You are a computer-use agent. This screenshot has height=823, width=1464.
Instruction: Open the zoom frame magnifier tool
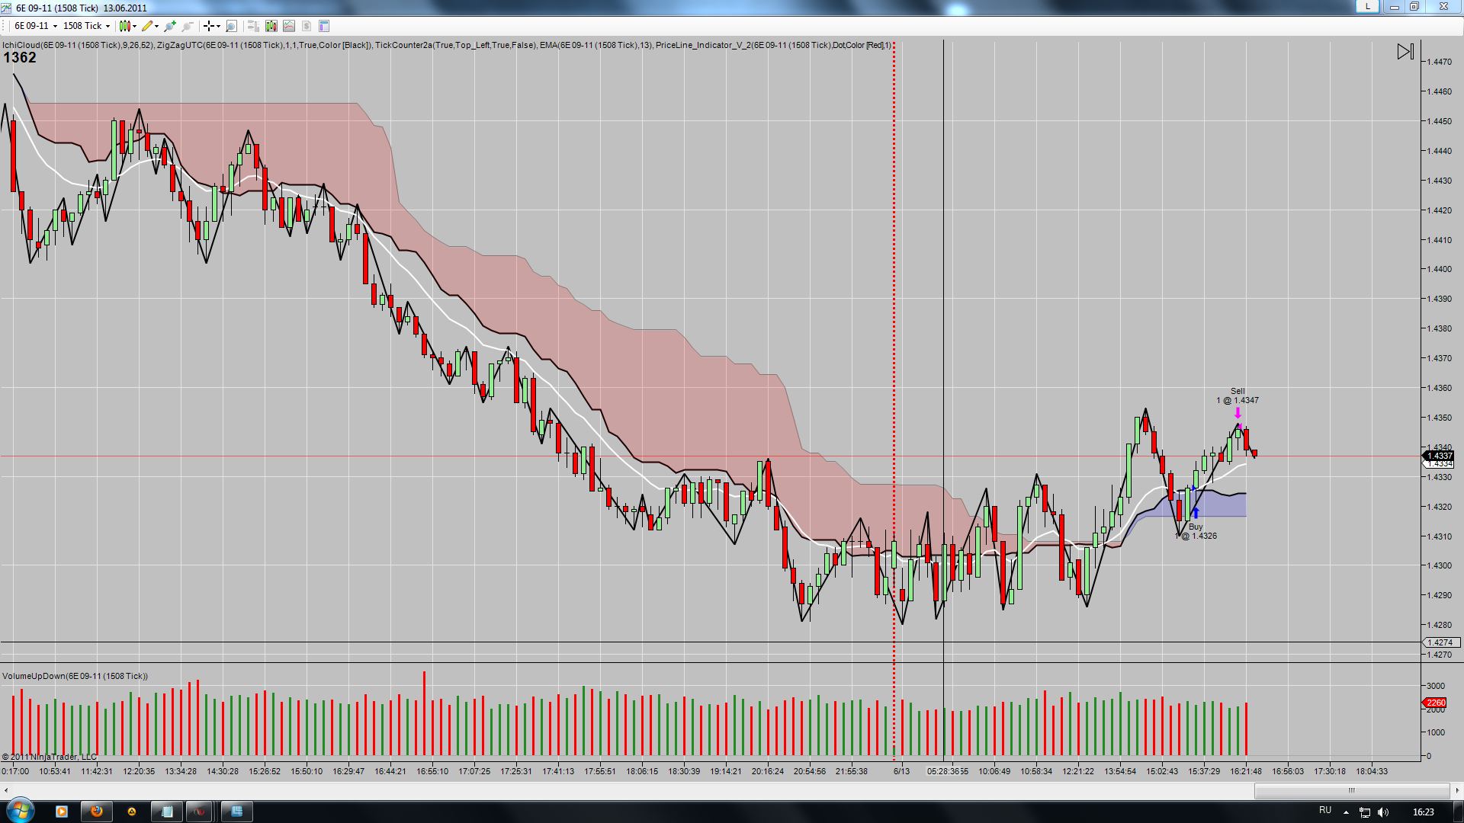tap(231, 26)
